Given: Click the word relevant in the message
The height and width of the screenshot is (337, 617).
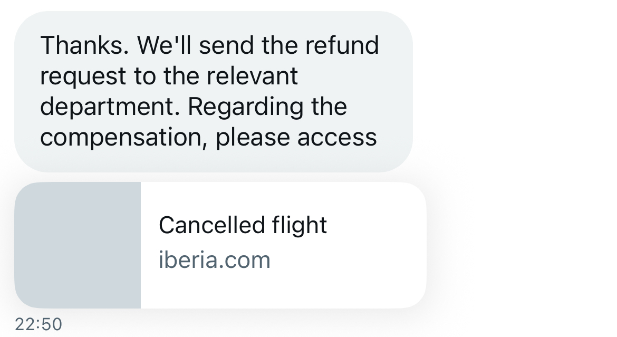Looking at the screenshot, I should pos(252,76).
